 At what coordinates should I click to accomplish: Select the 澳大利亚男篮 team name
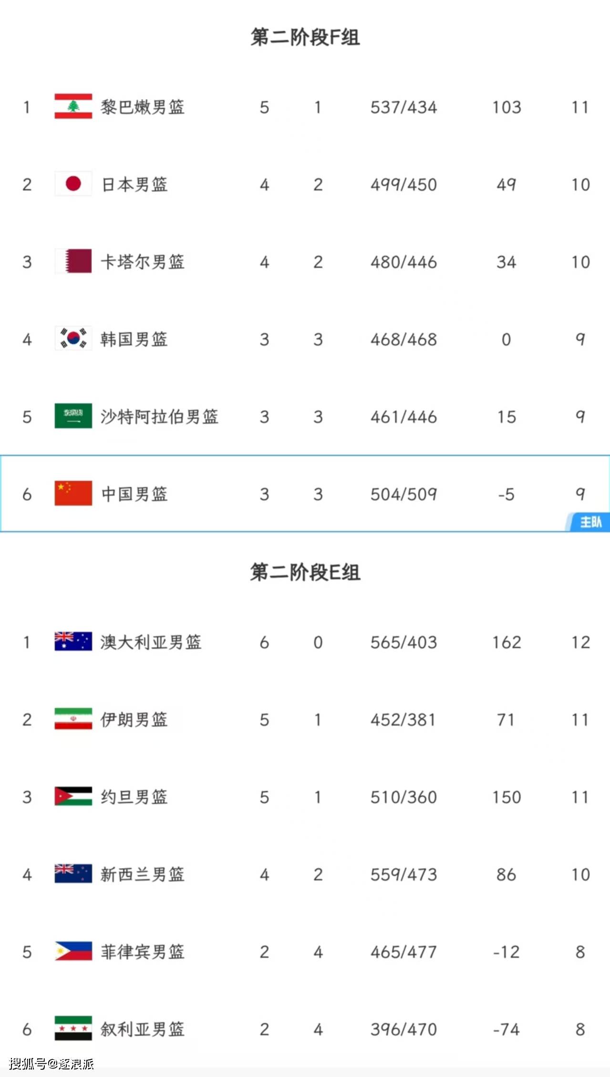[151, 642]
